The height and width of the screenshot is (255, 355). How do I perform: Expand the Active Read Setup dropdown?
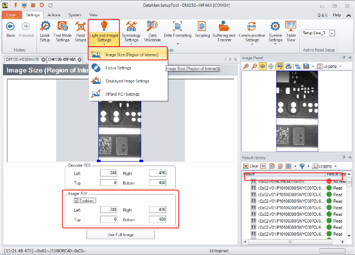pos(332,33)
